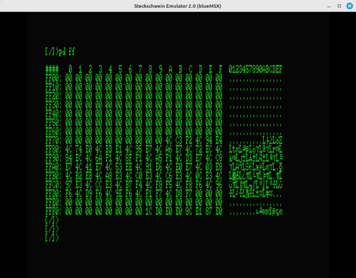Click the ASCII header '0123457890ABCDEF'
Screen dimensions: 356x278
coord(255,69)
